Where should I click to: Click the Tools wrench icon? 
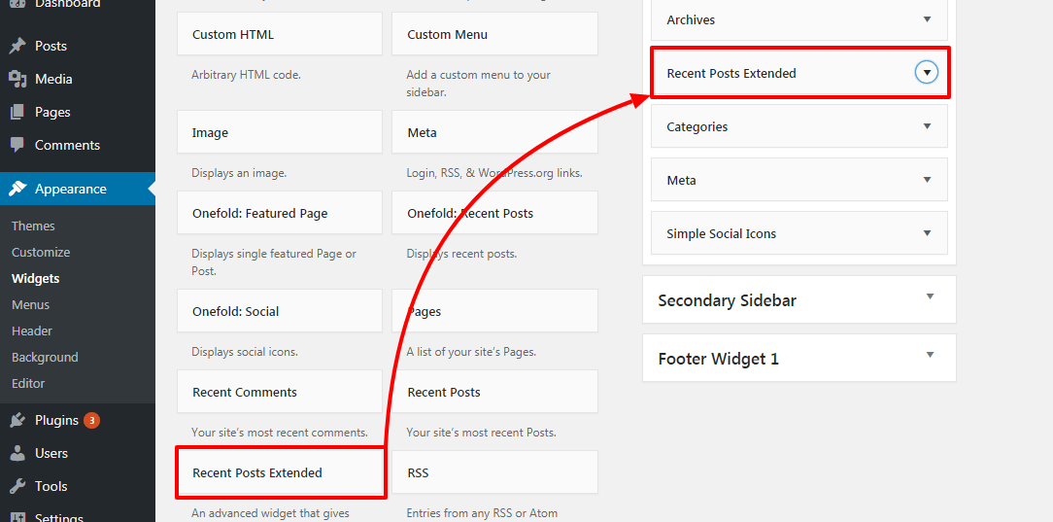click(17, 486)
